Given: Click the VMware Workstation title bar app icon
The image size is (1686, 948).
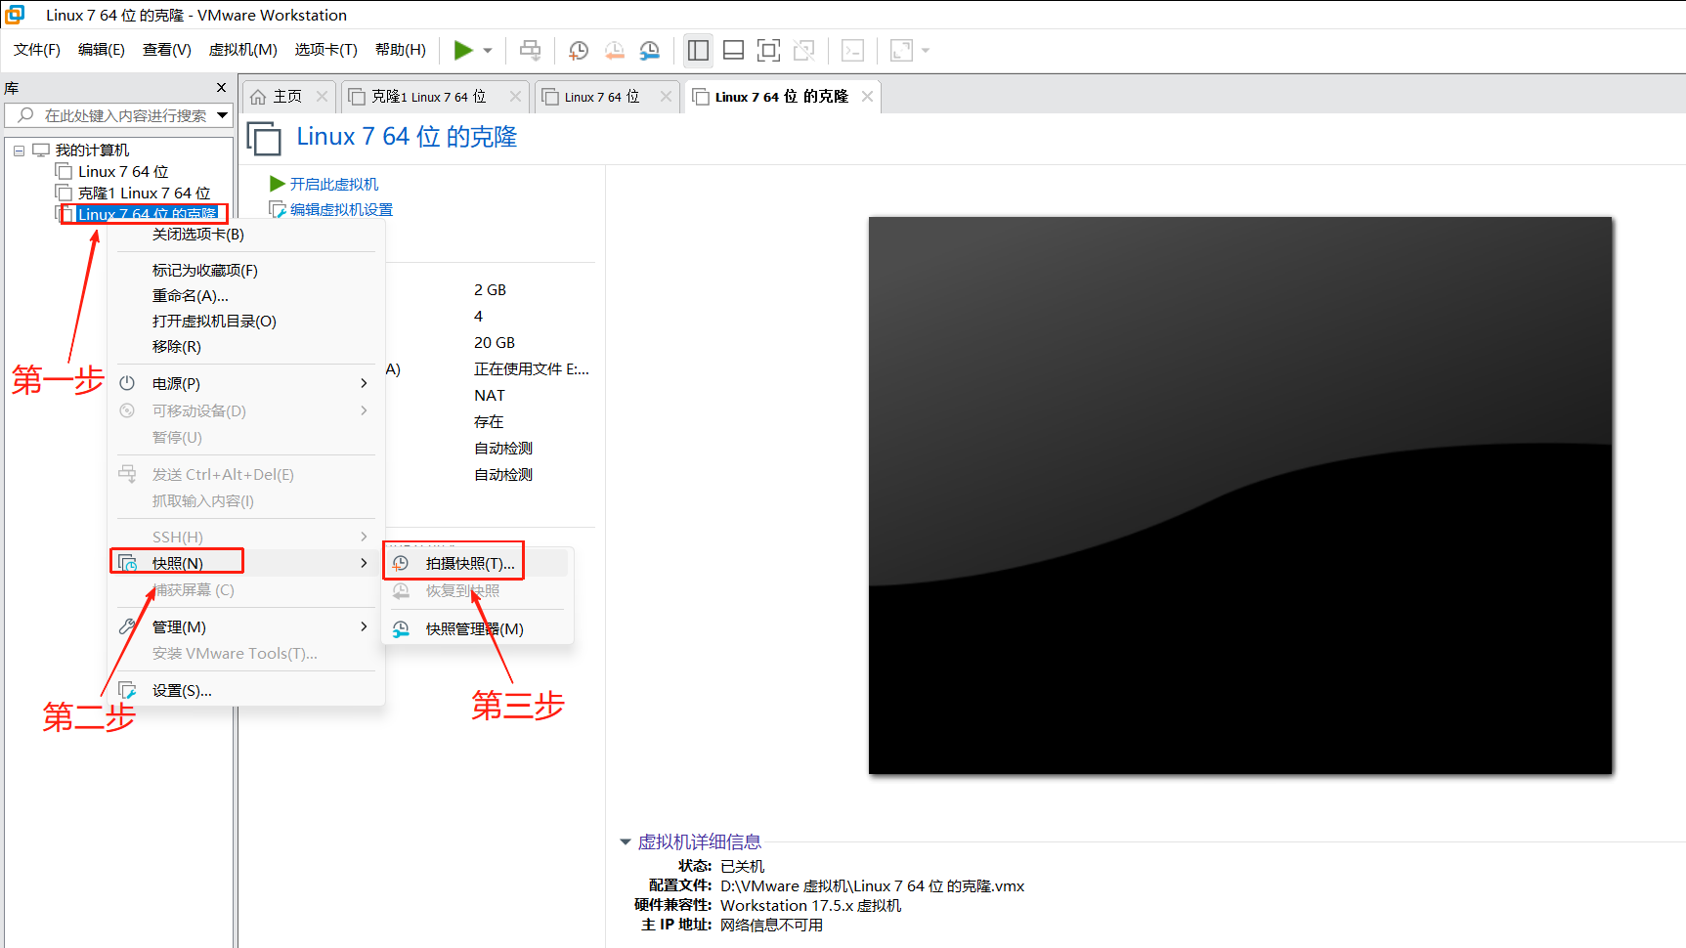Looking at the screenshot, I should click(x=15, y=14).
